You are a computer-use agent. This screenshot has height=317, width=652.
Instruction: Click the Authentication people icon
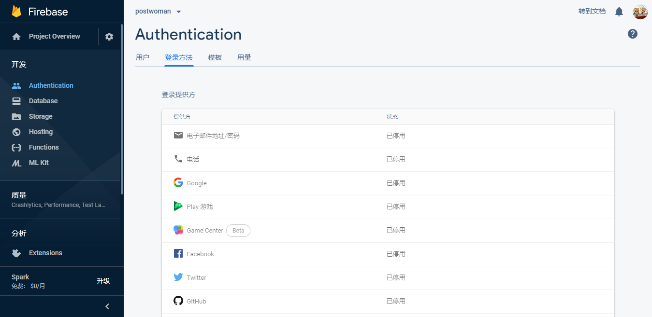coord(16,85)
